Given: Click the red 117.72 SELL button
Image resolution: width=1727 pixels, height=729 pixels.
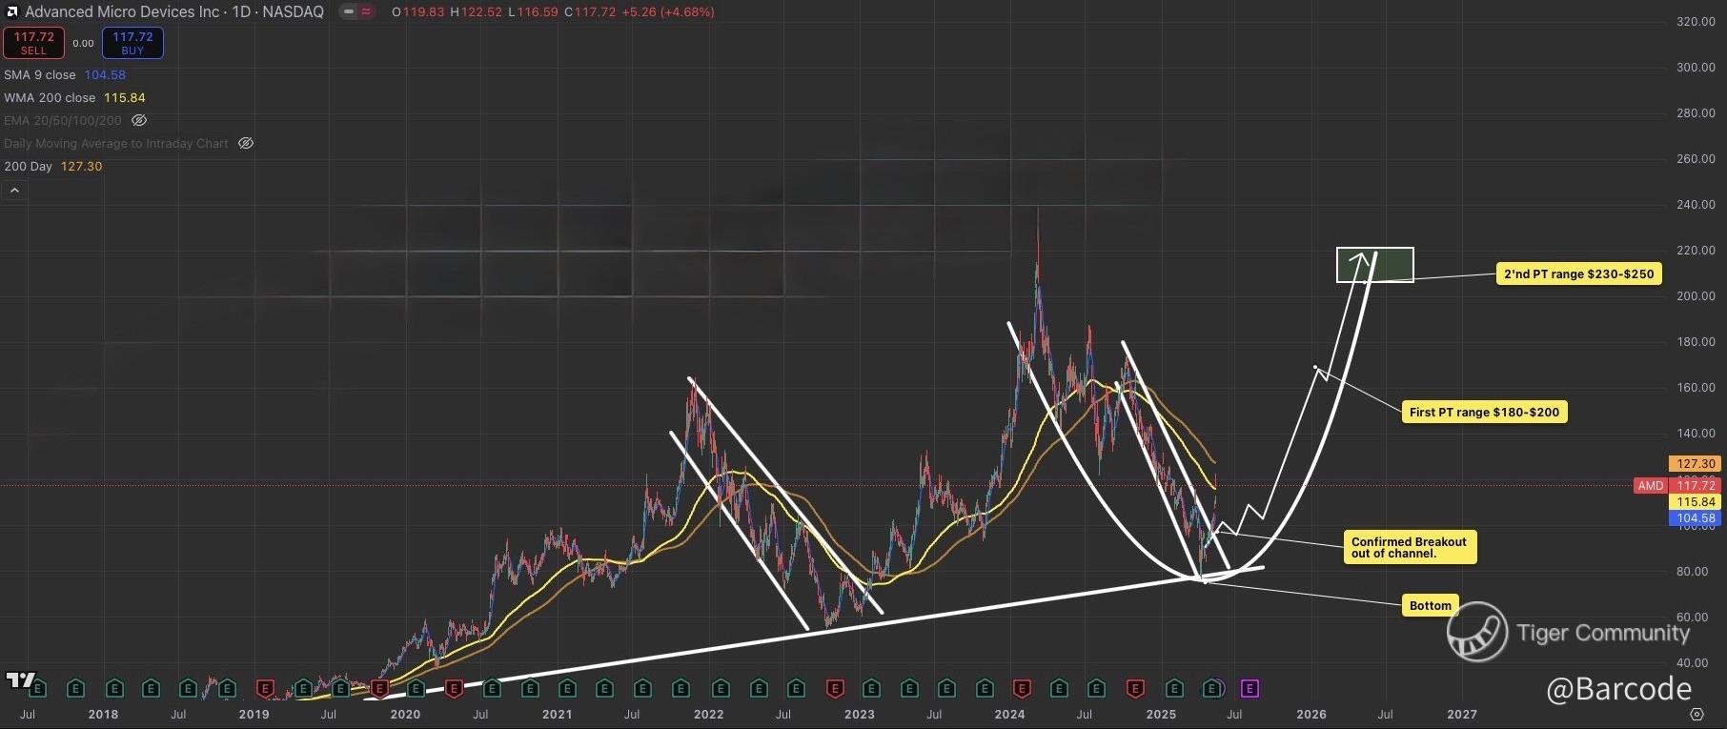Looking at the screenshot, I should click(x=33, y=43).
